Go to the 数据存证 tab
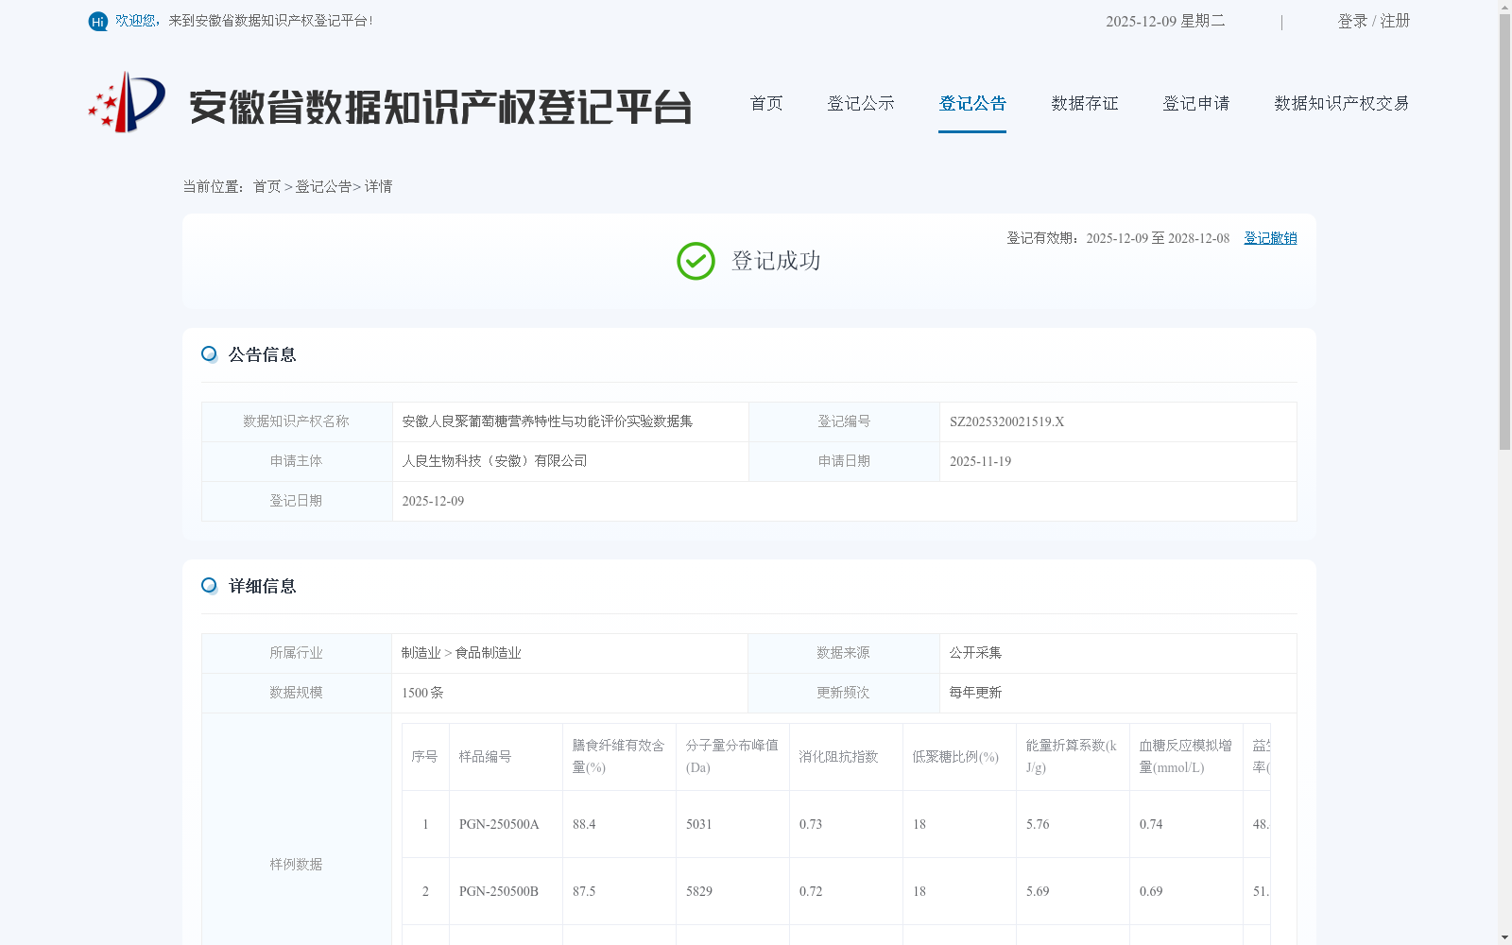This screenshot has width=1512, height=945. [x=1085, y=103]
